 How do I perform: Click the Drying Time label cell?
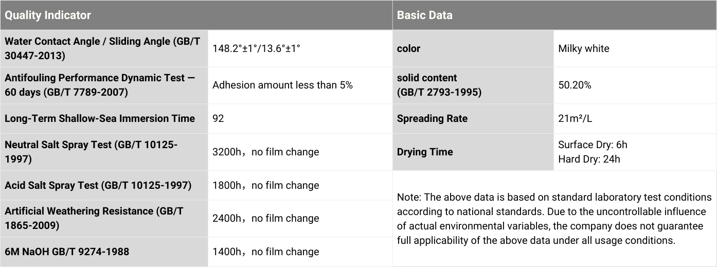[x=425, y=152]
